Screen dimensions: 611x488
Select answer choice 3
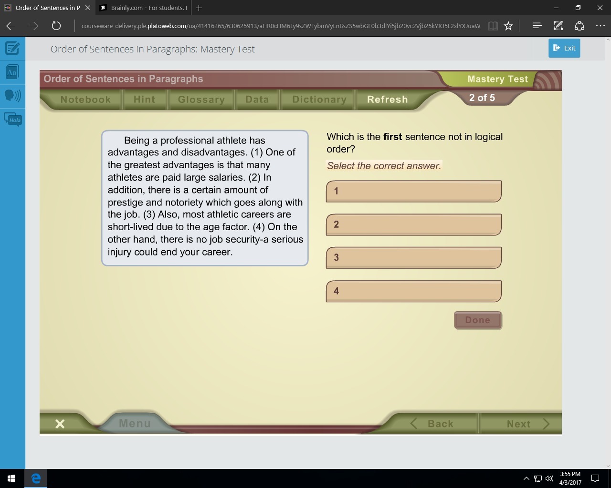click(x=414, y=258)
